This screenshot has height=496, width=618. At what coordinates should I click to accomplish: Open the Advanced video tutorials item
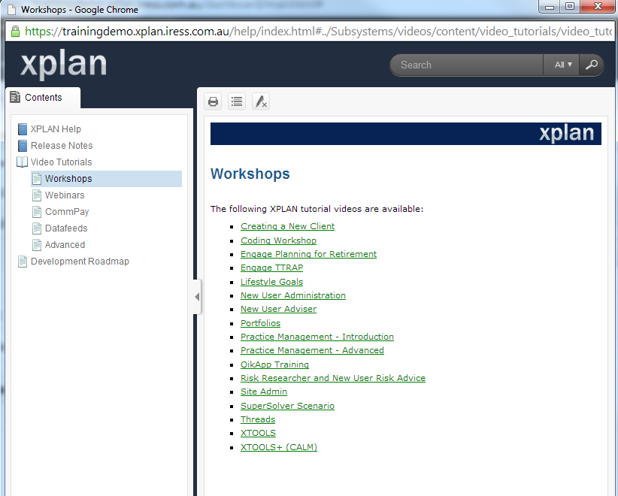(x=65, y=245)
